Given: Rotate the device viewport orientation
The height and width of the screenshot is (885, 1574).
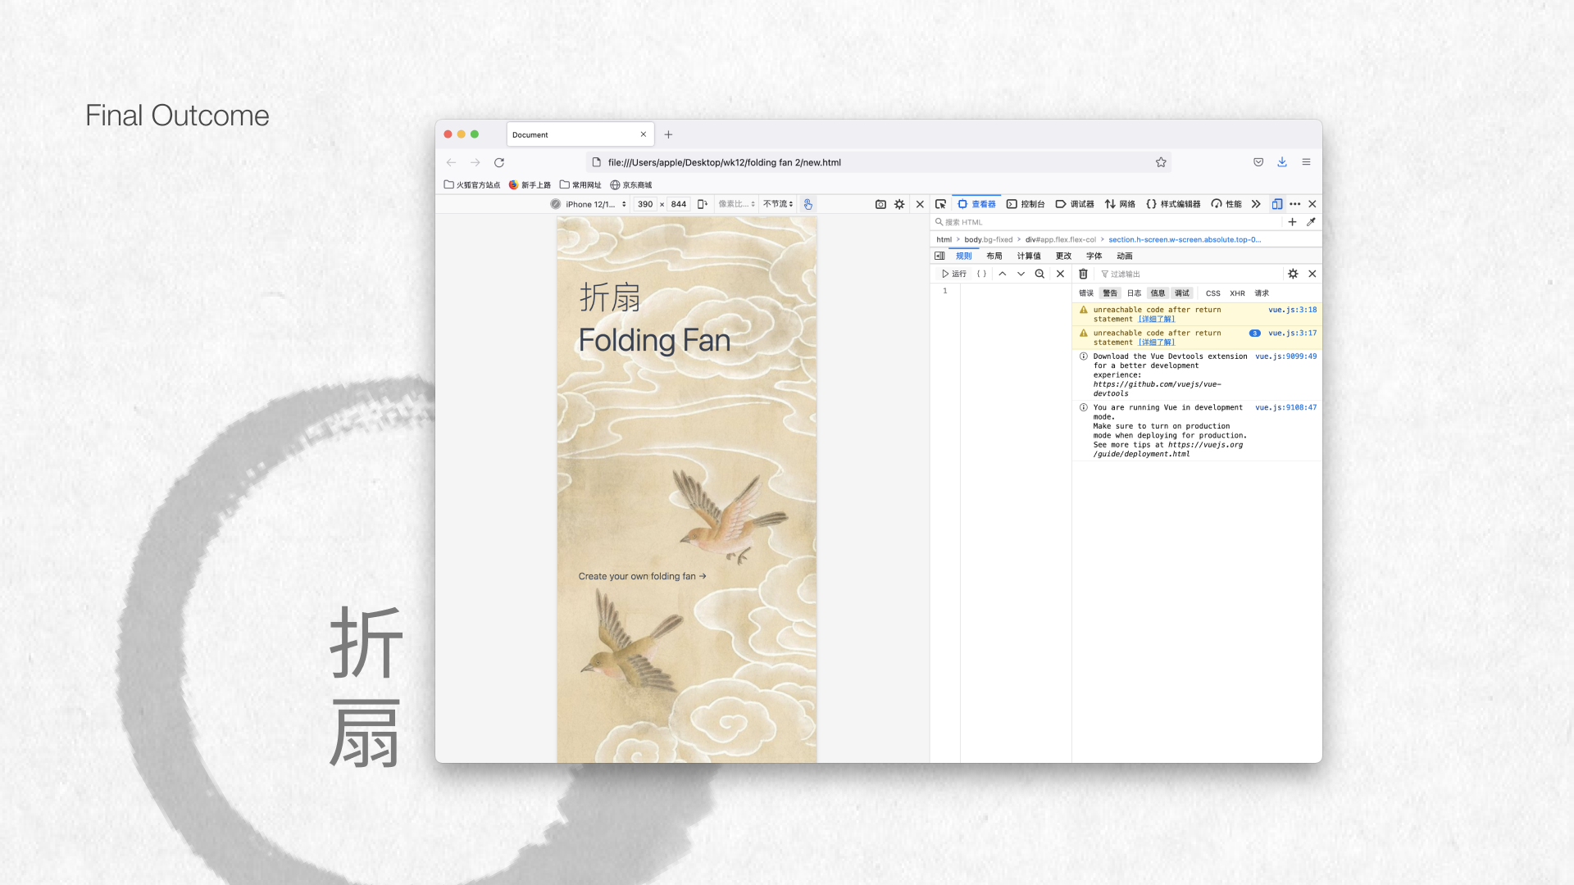Looking at the screenshot, I should (x=703, y=204).
